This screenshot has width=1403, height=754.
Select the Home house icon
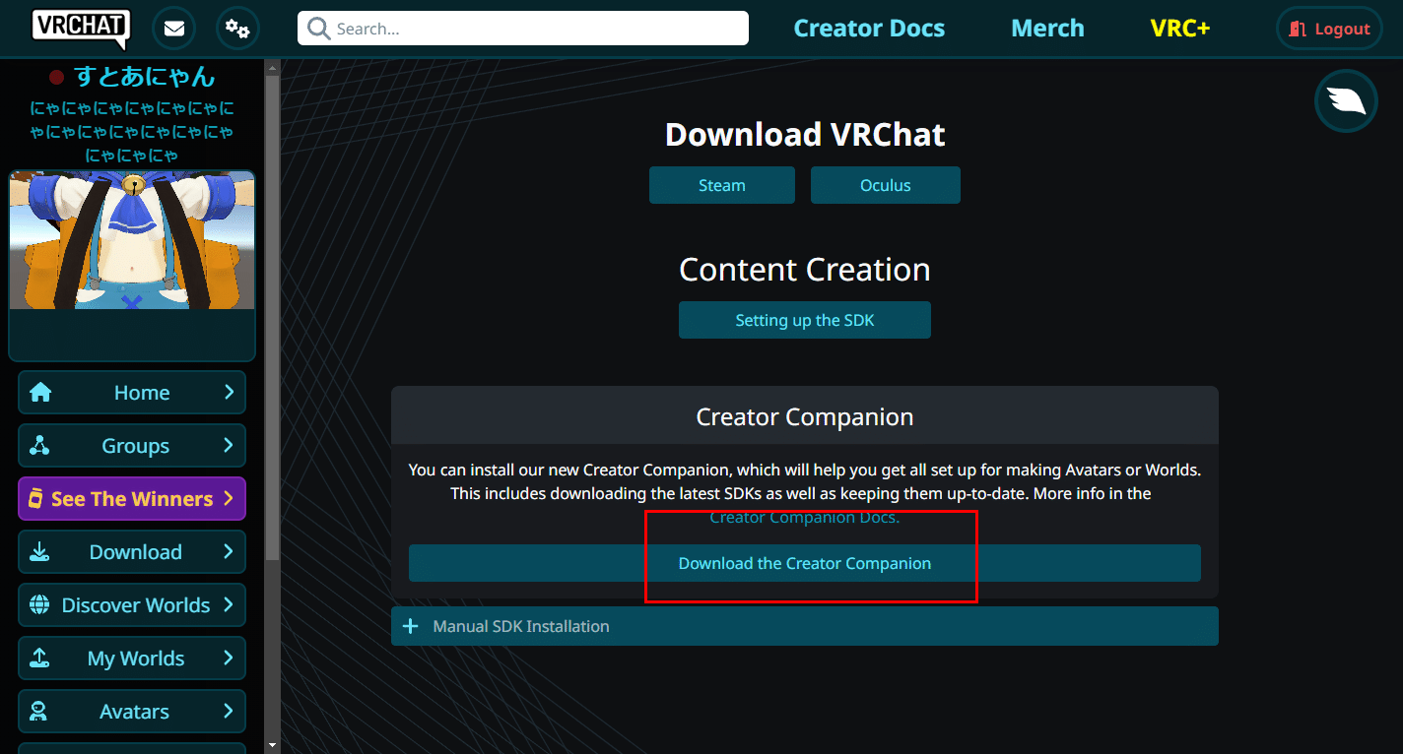pos(40,392)
